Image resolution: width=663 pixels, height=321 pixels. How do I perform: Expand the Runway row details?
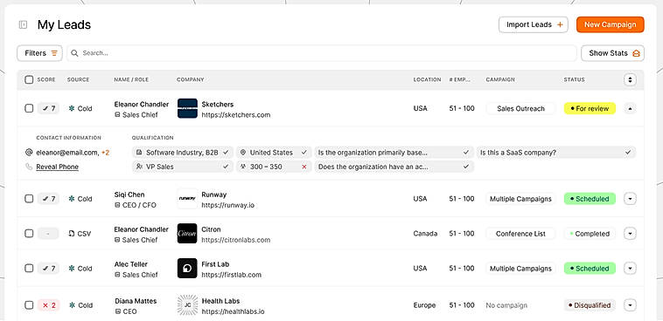click(x=630, y=199)
